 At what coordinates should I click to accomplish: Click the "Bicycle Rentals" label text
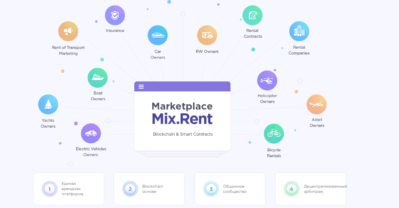pyautogui.click(x=274, y=153)
